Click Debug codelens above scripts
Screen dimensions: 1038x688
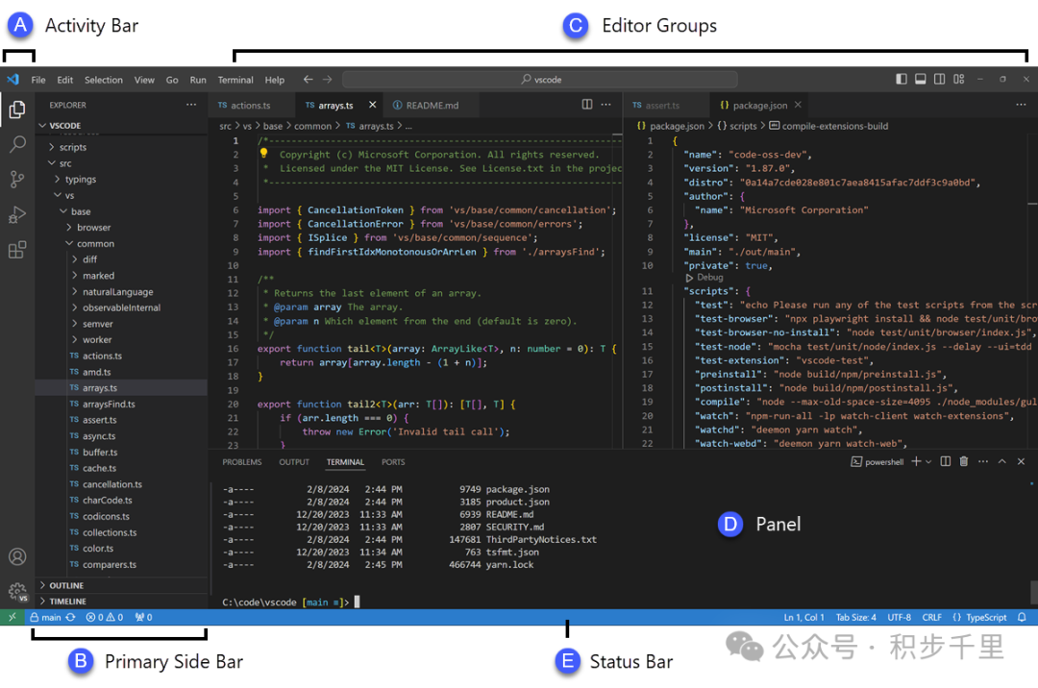[x=704, y=278]
